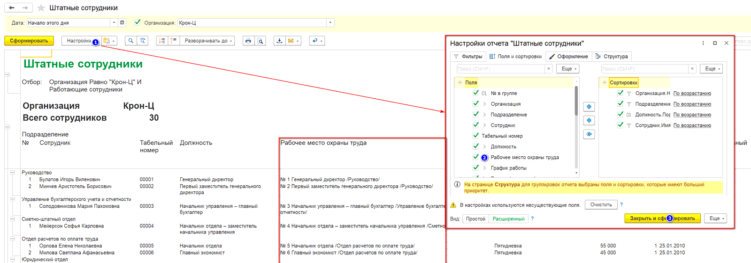751x263 pixels.
Task: Click the fields search input box
Action: tap(500, 69)
